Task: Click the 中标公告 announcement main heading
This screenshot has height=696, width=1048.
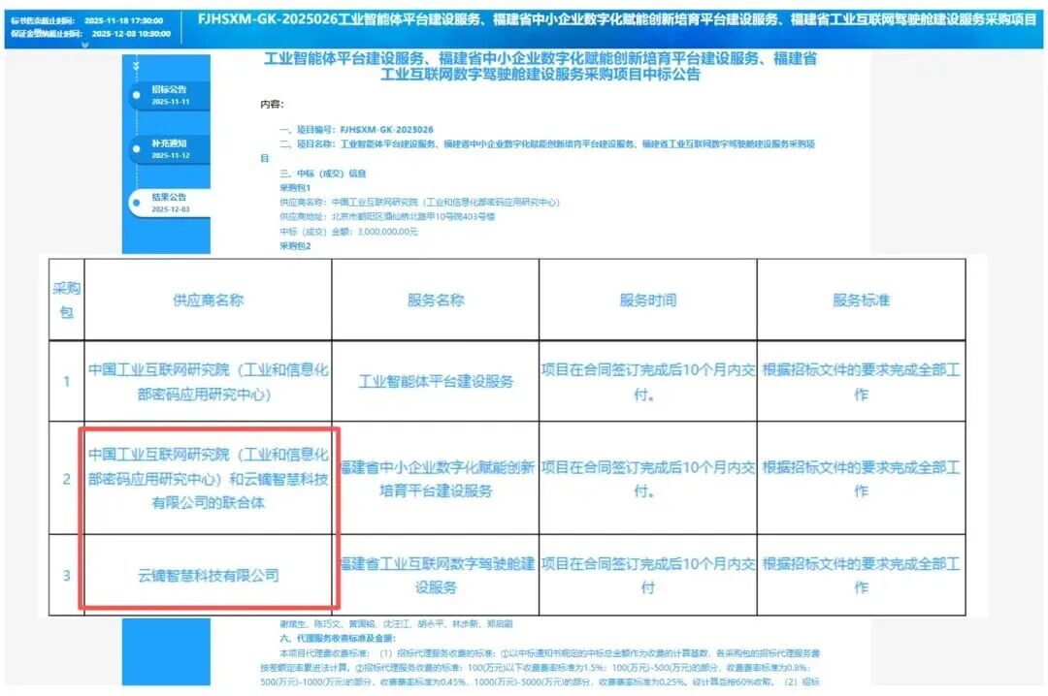Action: pyautogui.click(x=540, y=66)
